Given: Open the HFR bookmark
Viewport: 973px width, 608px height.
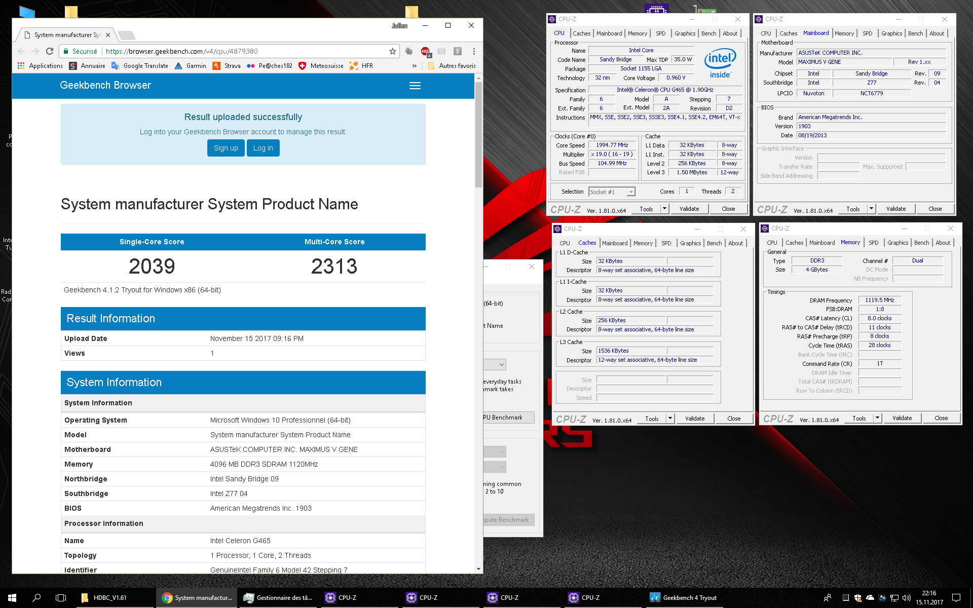Looking at the screenshot, I should (x=361, y=66).
